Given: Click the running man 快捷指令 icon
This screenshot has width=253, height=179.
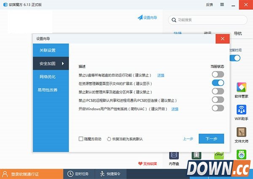Looking at the screenshot, I should click(102, 174).
